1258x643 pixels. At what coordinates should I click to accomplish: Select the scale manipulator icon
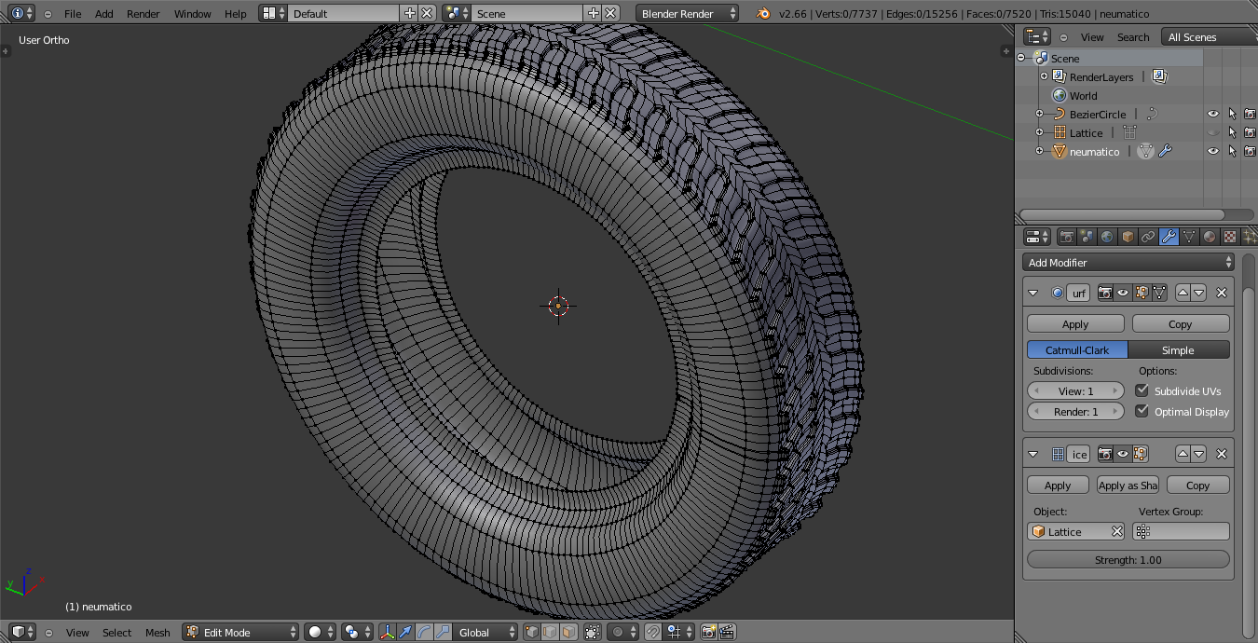[443, 632]
